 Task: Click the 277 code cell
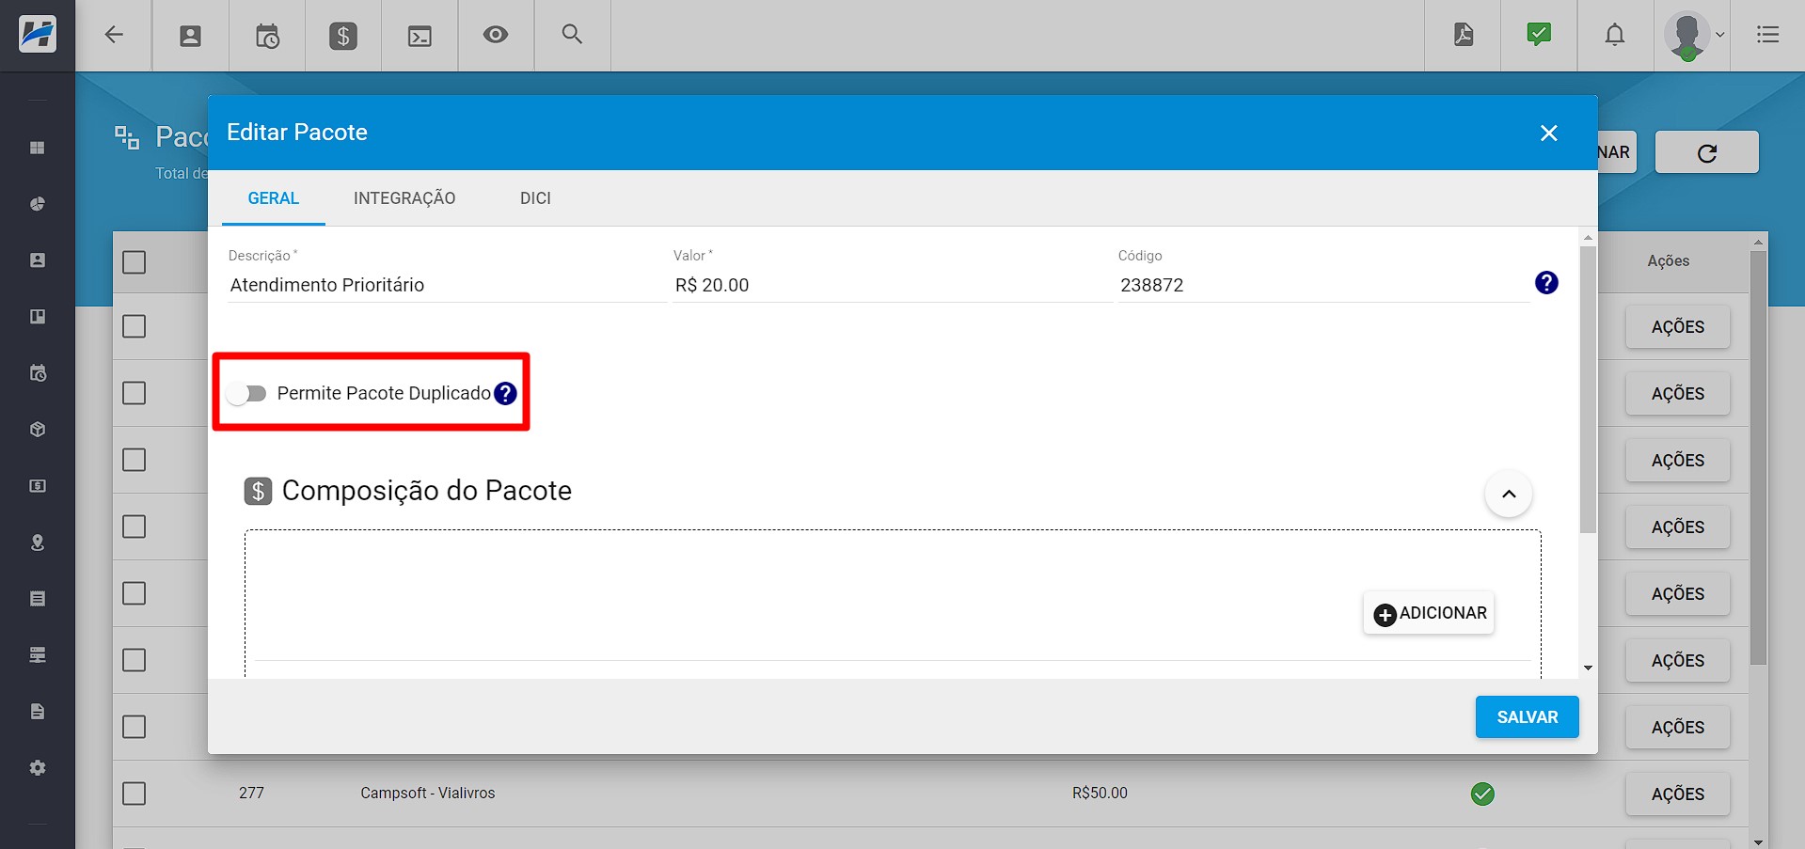(251, 794)
